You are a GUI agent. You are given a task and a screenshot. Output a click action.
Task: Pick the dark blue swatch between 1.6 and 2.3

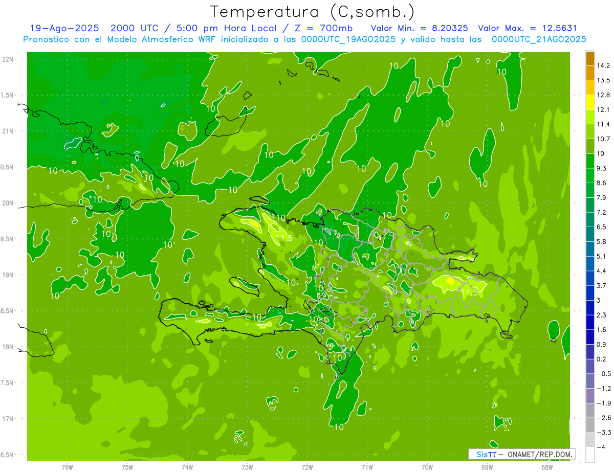coord(590,322)
